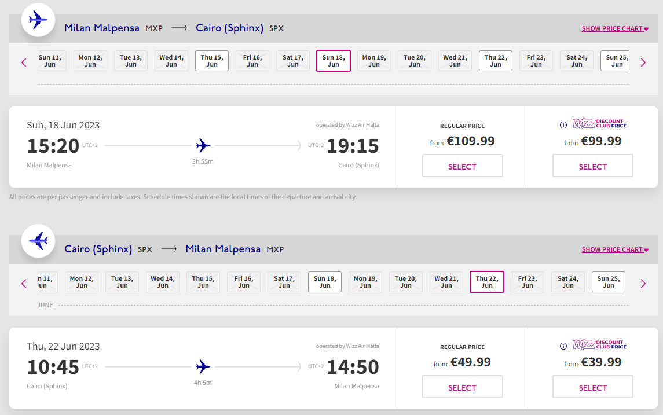Click the outbound flight airplane circle icon

pyautogui.click(x=38, y=20)
